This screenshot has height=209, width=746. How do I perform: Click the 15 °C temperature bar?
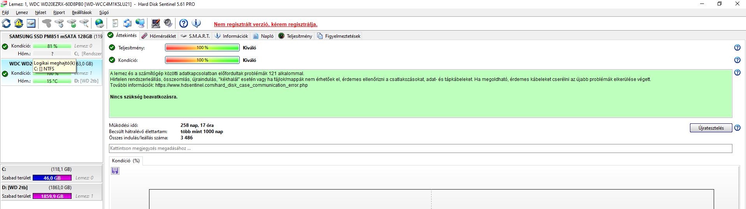coord(52,81)
